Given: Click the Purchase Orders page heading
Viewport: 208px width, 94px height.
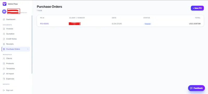Looking at the screenshot, I should [49, 6].
